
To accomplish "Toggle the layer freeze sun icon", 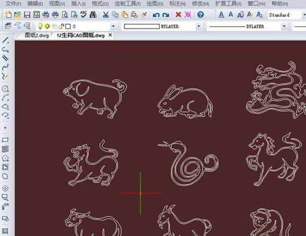I will tap(47, 26).
